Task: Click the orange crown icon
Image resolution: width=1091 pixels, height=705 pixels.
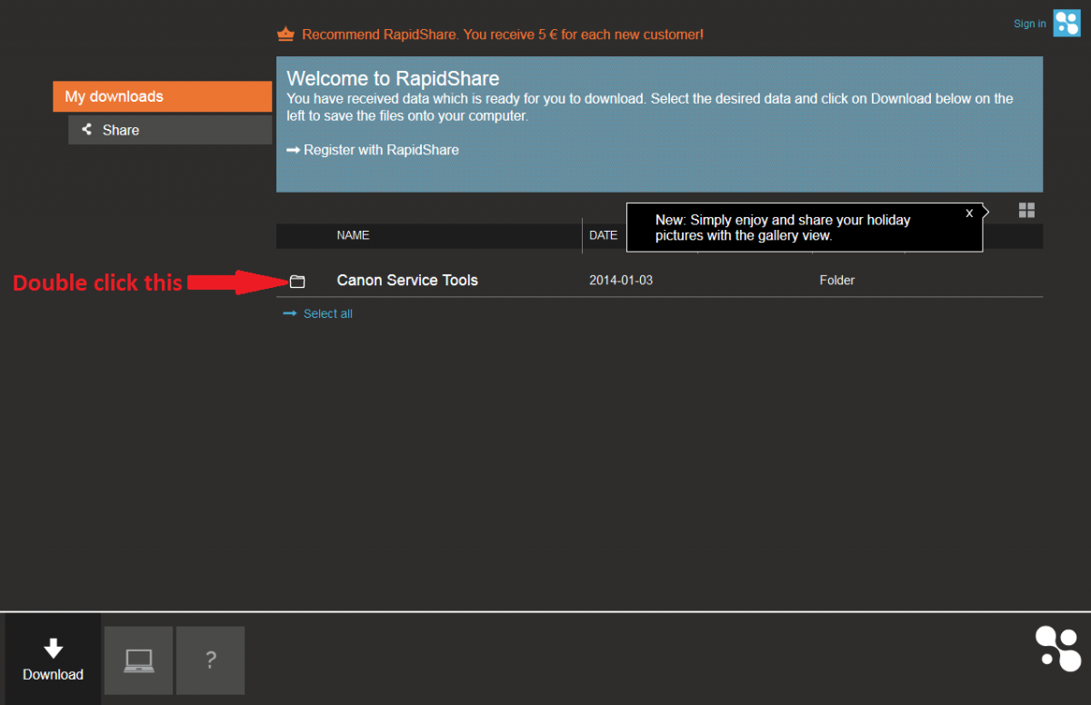Action: click(285, 35)
